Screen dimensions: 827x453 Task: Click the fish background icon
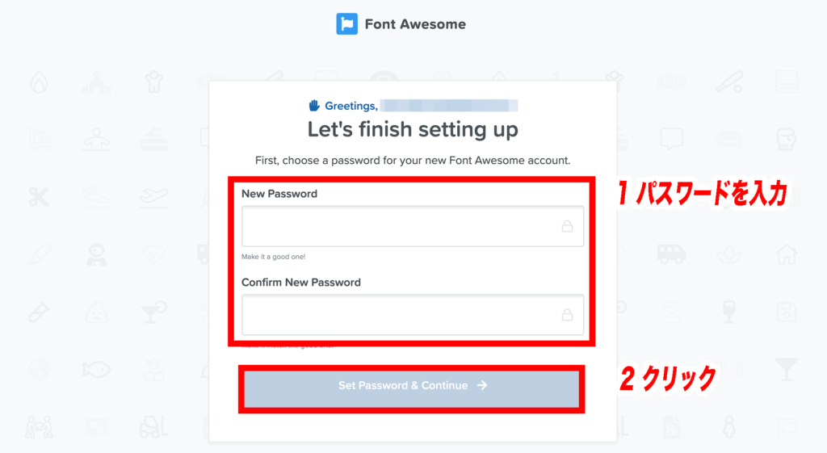click(x=97, y=370)
